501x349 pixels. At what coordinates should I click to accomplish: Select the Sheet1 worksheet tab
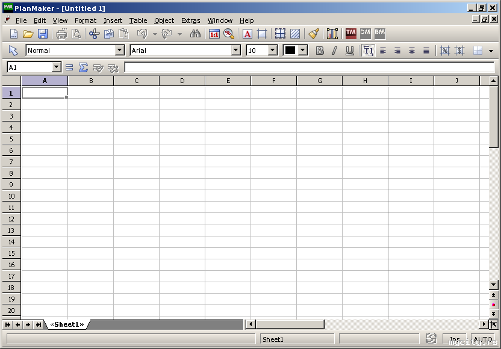[x=67, y=324]
